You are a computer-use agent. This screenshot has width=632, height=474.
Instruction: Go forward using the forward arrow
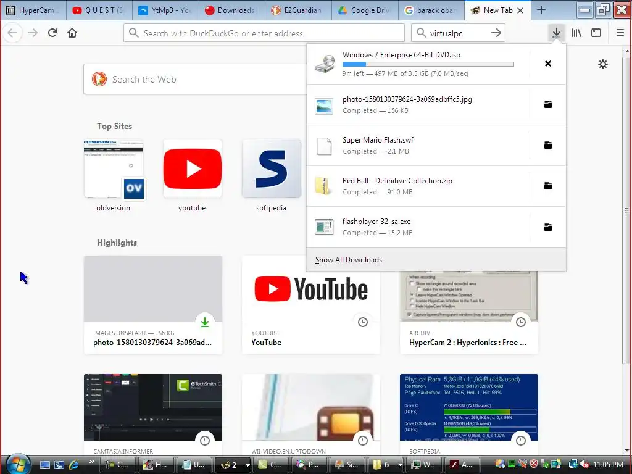[33, 33]
